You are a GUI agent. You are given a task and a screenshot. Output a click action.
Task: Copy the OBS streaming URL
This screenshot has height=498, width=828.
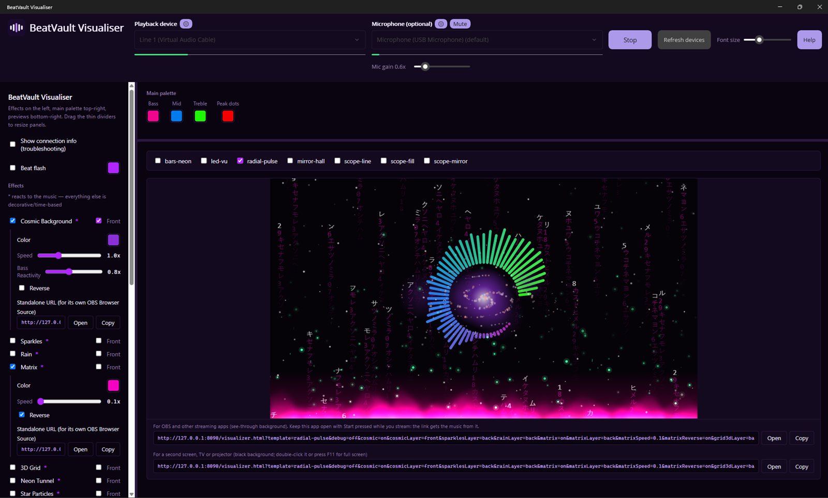(x=802, y=438)
